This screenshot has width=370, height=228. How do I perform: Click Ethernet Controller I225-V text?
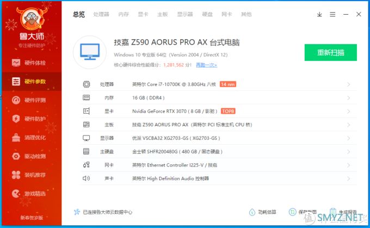[175, 165]
